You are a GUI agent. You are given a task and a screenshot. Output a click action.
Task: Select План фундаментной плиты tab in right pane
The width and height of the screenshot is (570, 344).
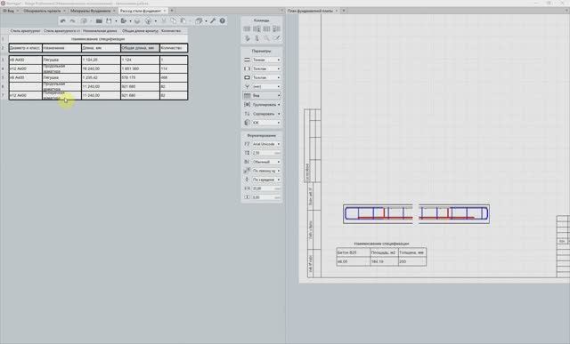313,11
